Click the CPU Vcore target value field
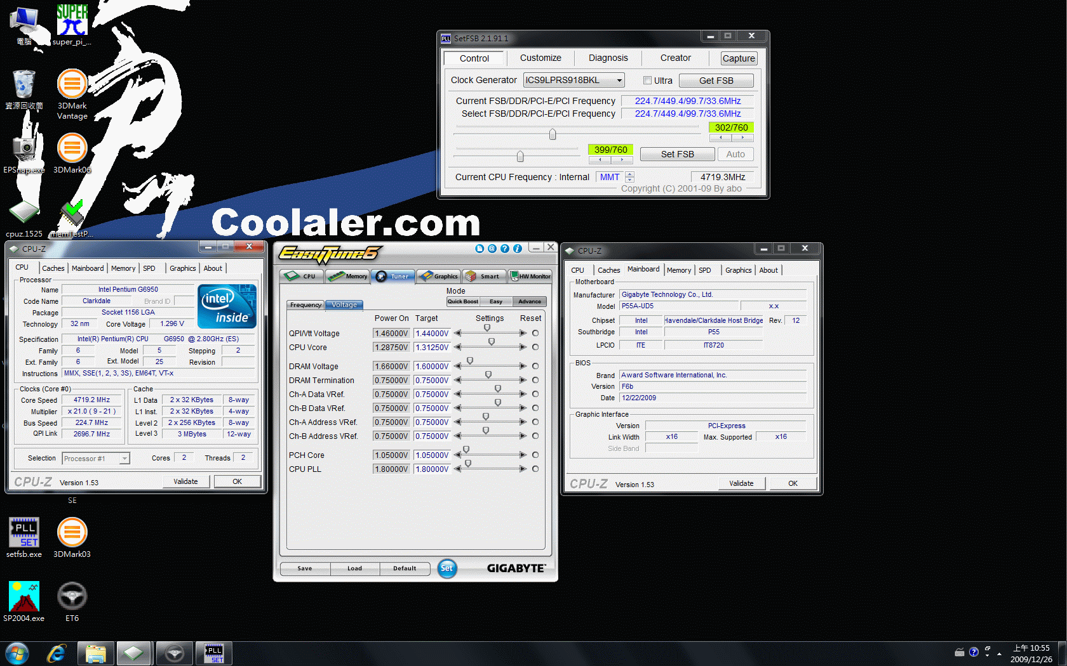Image resolution: width=1067 pixels, height=666 pixels. [432, 347]
